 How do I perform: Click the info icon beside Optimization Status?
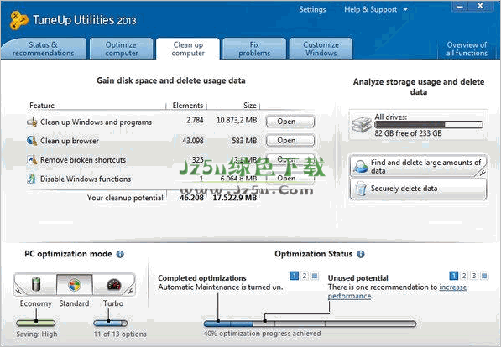pyautogui.click(x=361, y=254)
